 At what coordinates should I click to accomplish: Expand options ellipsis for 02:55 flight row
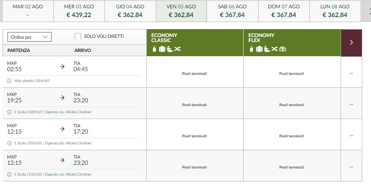click(351, 73)
